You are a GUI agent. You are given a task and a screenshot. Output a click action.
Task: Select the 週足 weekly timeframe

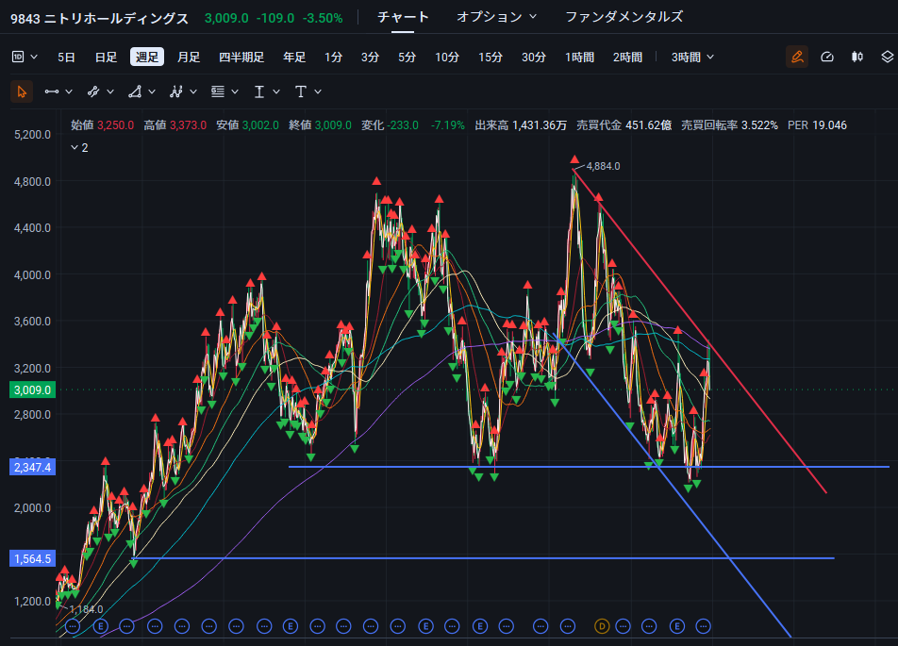147,57
